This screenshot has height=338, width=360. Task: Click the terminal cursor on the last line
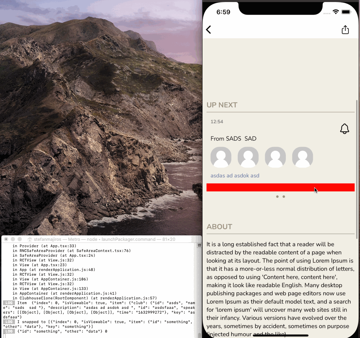4,336
